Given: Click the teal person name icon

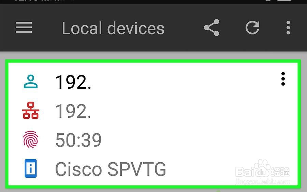Looking at the screenshot, I should [x=31, y=82].
